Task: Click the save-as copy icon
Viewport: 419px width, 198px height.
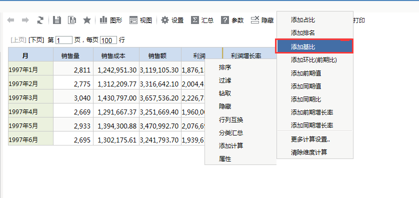Action: click(72, 20)
